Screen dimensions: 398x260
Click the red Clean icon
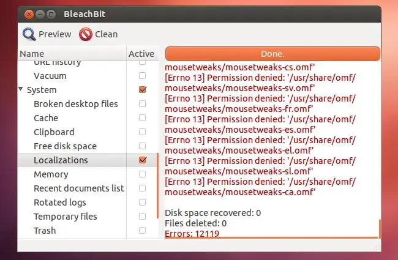point(86,34)
